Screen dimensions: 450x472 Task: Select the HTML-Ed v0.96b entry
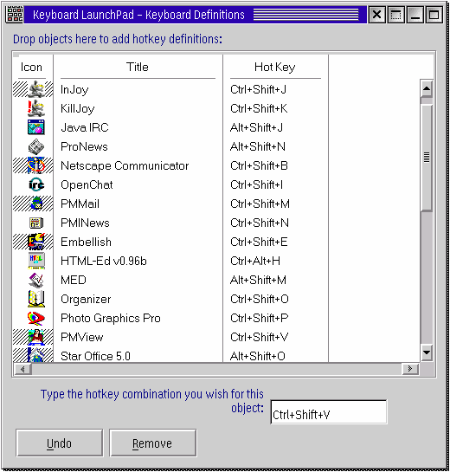(x=104, y=261)
